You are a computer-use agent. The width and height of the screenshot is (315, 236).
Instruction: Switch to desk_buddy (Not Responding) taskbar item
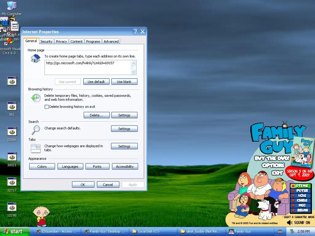point(201,232)
